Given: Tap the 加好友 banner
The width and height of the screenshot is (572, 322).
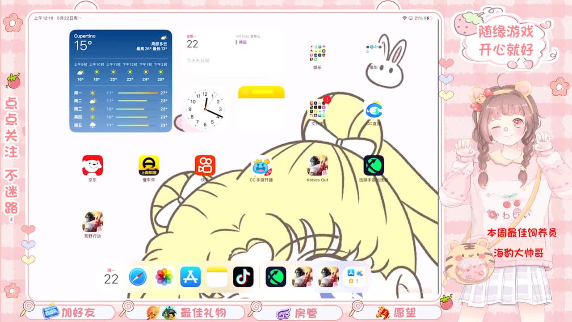Looking at the screenshot, I should tap(69, 312).
